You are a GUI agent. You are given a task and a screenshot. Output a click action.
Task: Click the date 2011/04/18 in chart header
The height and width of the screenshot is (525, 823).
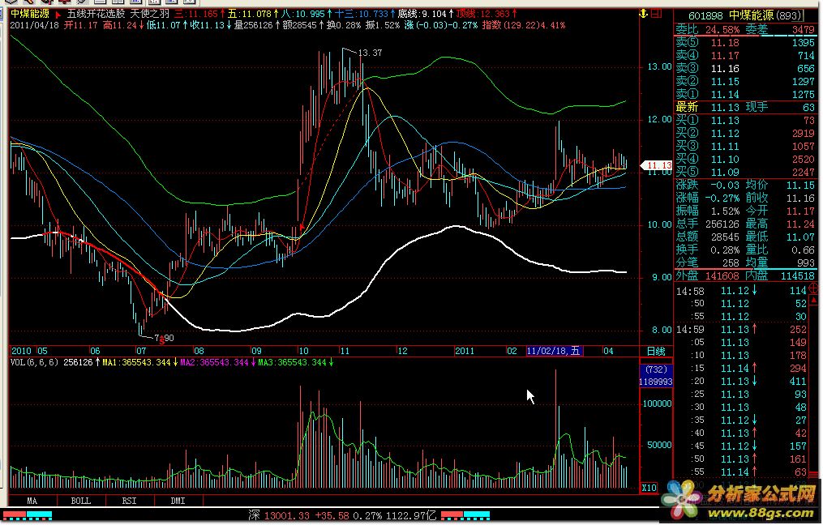pos(35,25)
